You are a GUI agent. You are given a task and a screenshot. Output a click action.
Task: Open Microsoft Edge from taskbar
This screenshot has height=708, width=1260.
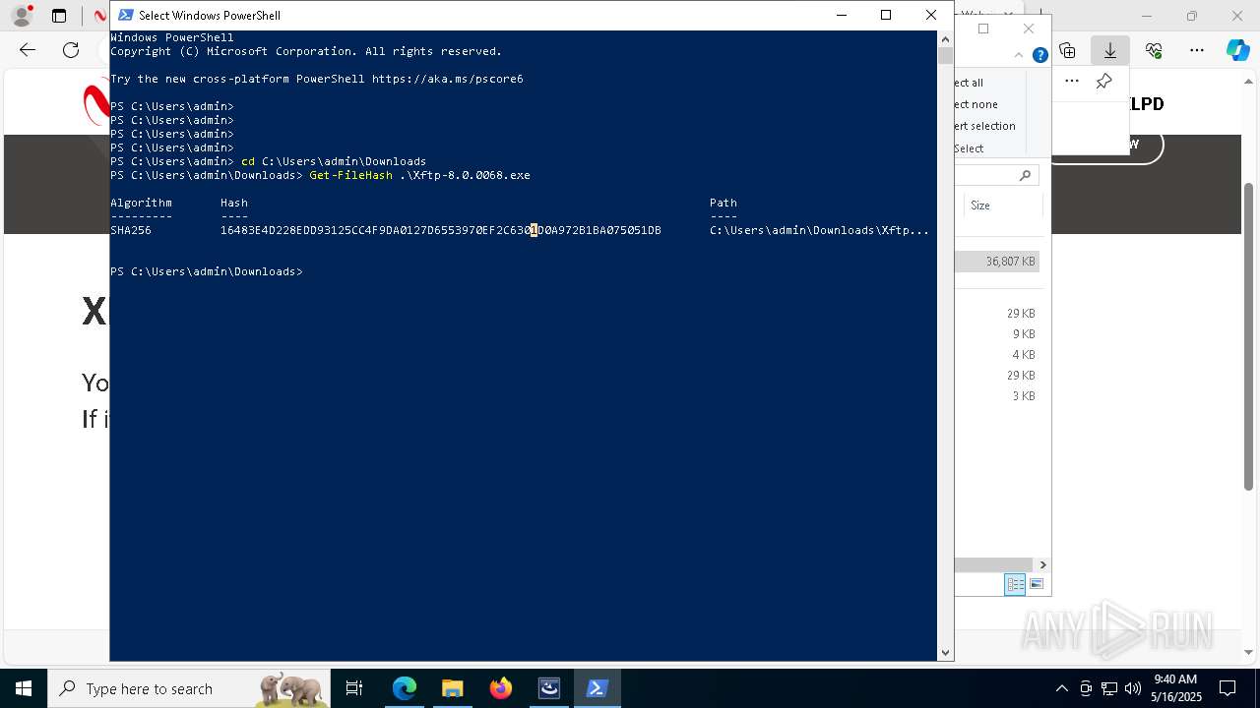pyautogui.click(x=405, y=688)
